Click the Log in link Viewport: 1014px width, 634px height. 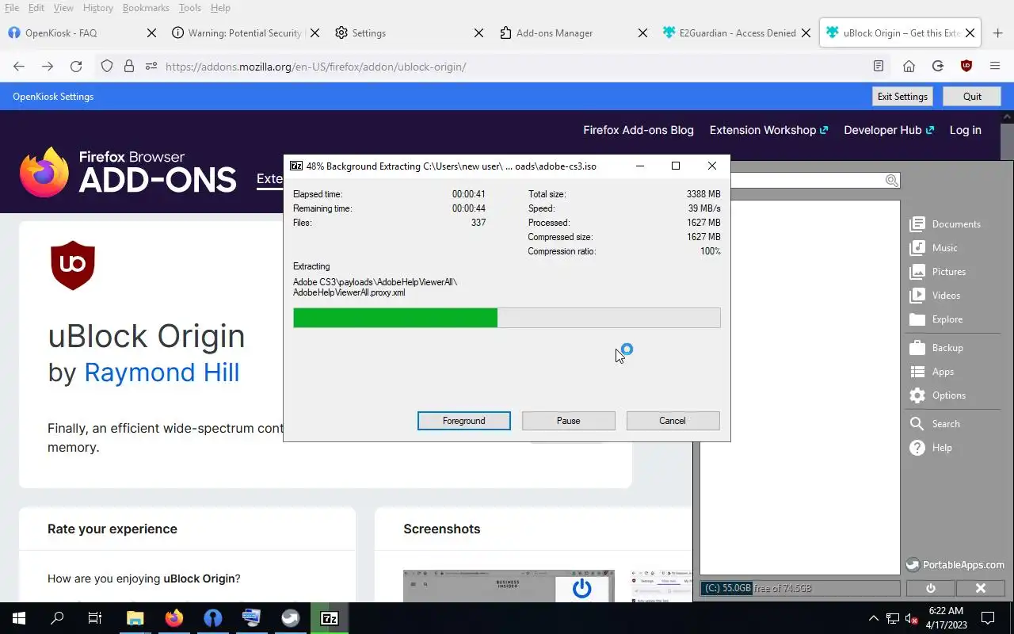pyautogui.click(x=965, y=130)
